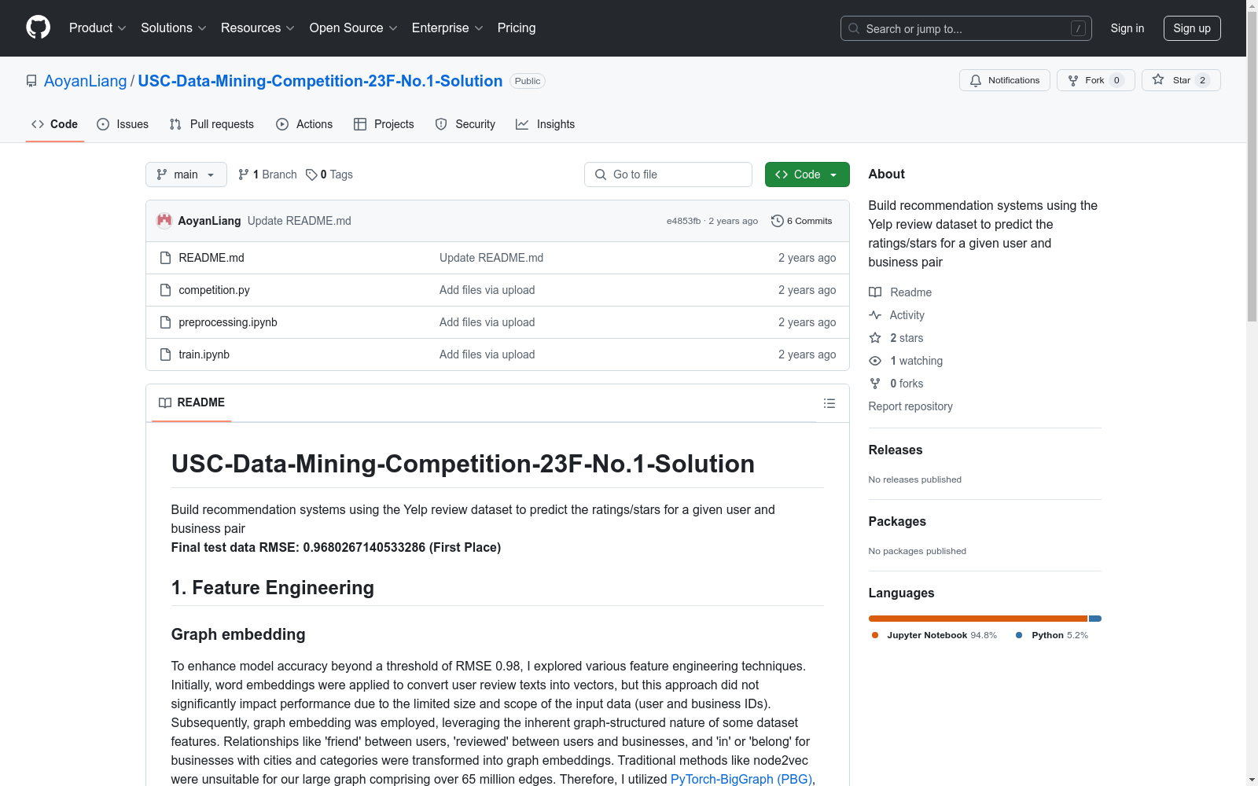Expand the Solutions menu
The image size is (1258, 786).
(173, 28)
